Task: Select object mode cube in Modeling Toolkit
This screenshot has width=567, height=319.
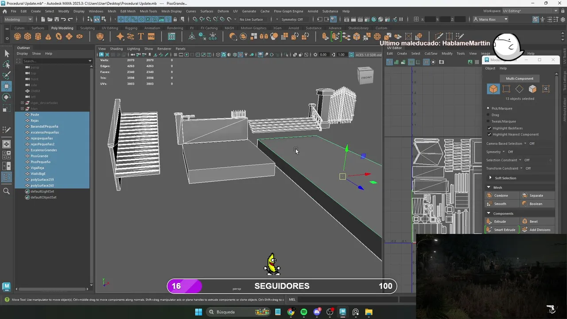Action: 493,89
